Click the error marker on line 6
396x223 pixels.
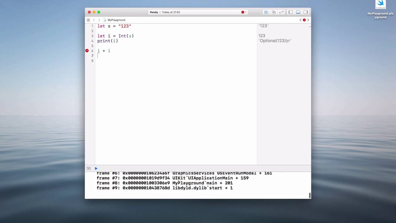tap(87, 50)
